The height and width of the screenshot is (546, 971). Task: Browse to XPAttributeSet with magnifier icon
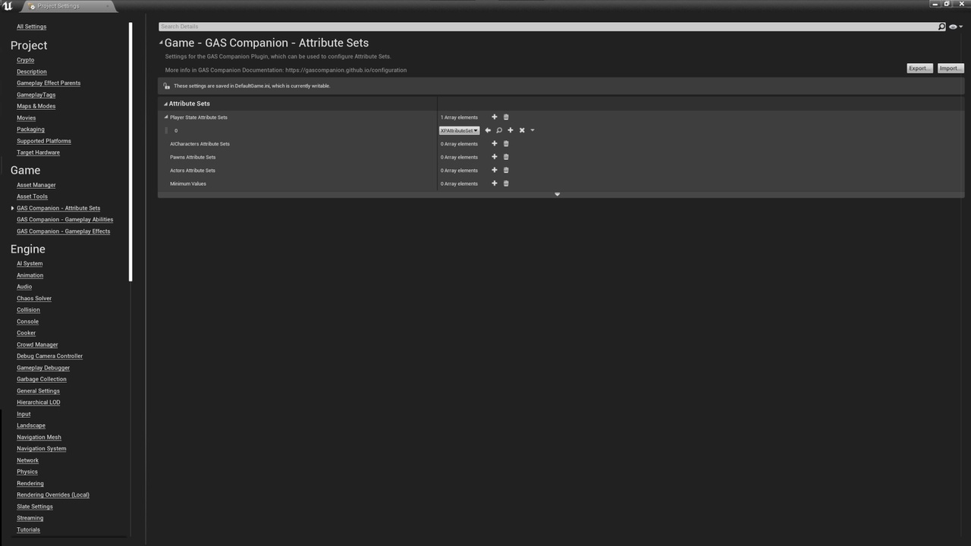pos(499,130)
